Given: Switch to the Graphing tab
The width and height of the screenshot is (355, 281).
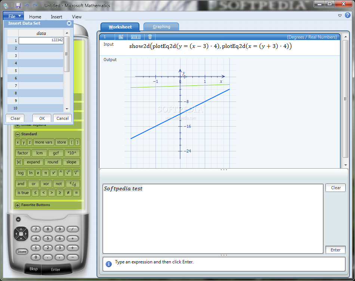Looking at the screenshot, I should tap(161, 27).
